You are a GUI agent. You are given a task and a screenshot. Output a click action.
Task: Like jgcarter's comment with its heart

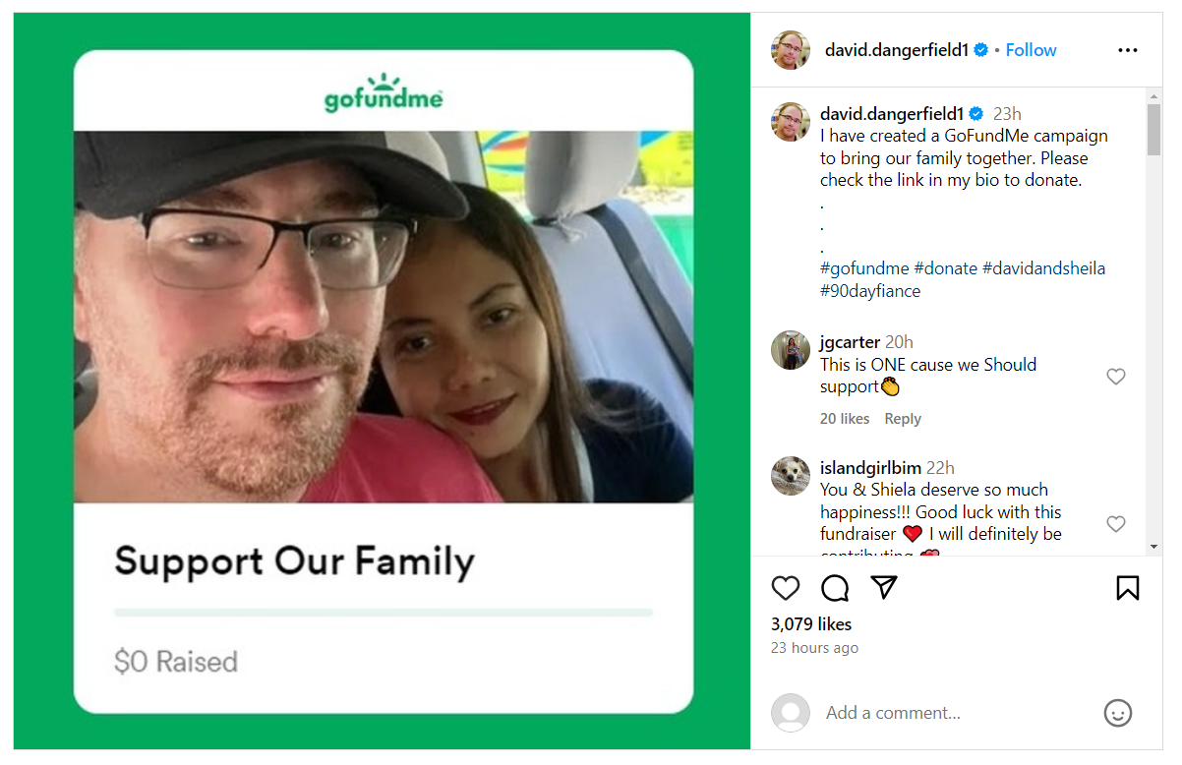click(1116, 377)
